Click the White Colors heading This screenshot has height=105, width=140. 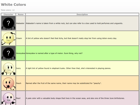[13, 5]
